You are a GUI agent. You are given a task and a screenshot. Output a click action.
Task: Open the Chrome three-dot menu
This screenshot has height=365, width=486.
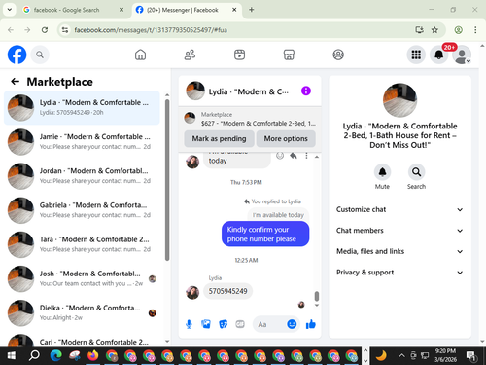click(475, 30)
